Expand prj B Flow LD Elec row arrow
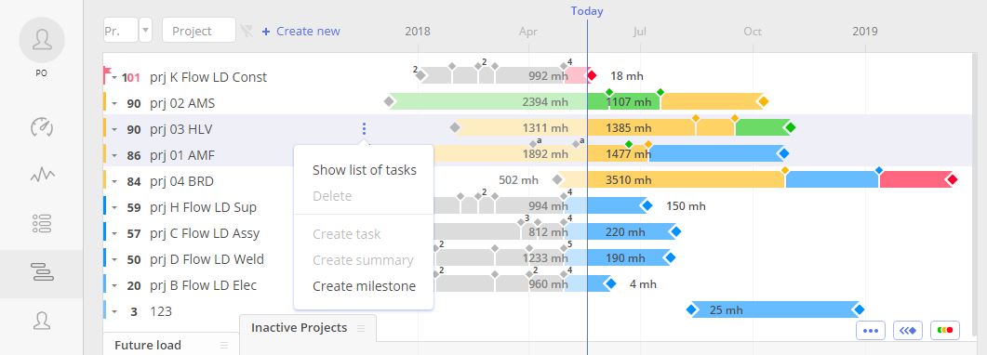This screenshot has width=987, height=355. [x=114, y=286]
